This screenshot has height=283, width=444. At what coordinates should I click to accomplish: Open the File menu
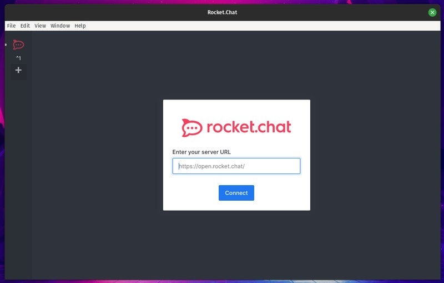[x=11, y=26]
